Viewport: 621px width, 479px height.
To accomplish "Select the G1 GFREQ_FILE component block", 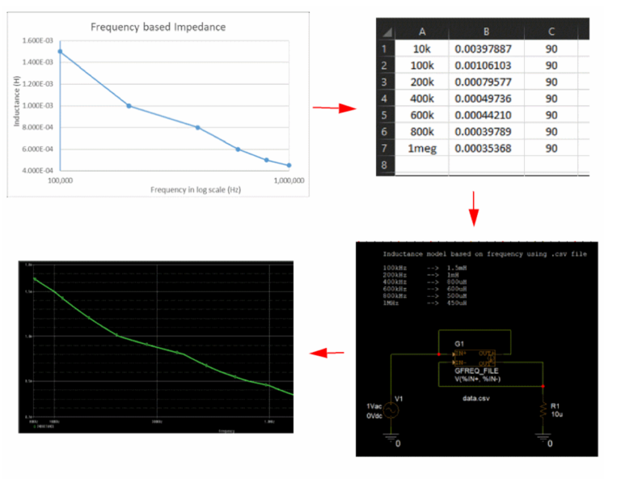I will (475, 358).
